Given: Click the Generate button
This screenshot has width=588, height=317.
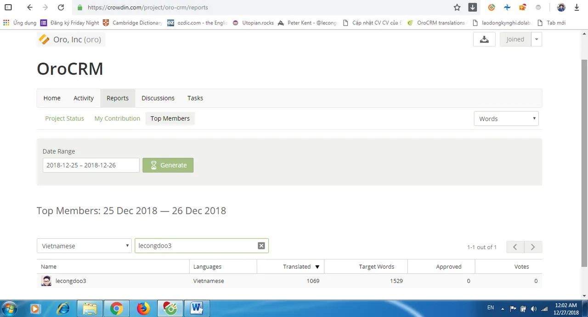Looking at the screenshot, I should (168, 165).
